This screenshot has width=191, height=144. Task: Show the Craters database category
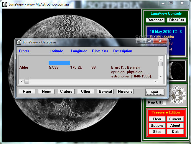click(x=66, y=92)
